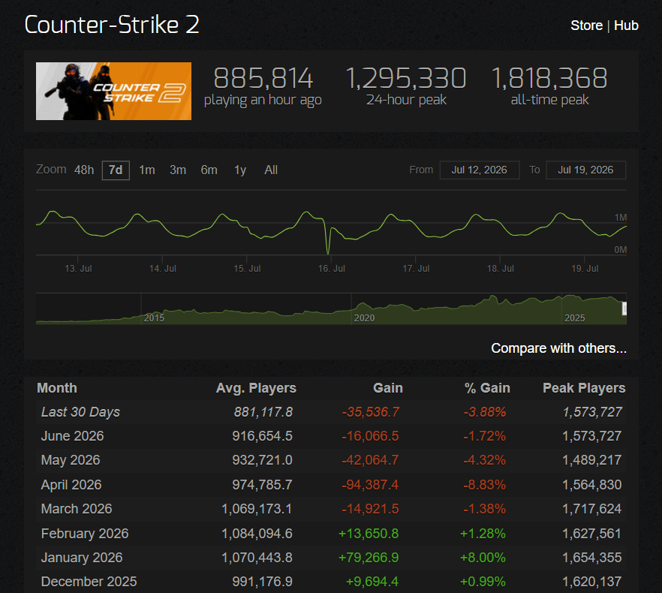Click the Avg. Players column header
This screenshot has height=593, width=662.
tap(256, 388)
